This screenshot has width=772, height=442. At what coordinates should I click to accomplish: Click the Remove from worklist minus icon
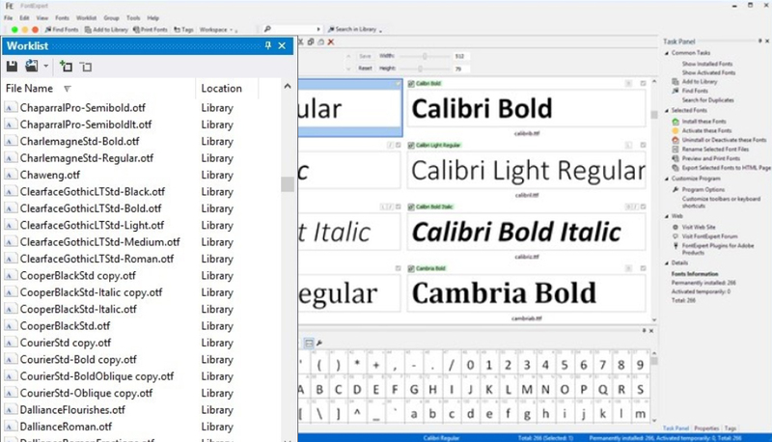tap(86, 67)
